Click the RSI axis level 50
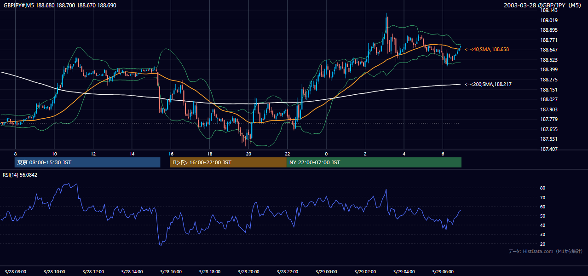 (542, 216)
